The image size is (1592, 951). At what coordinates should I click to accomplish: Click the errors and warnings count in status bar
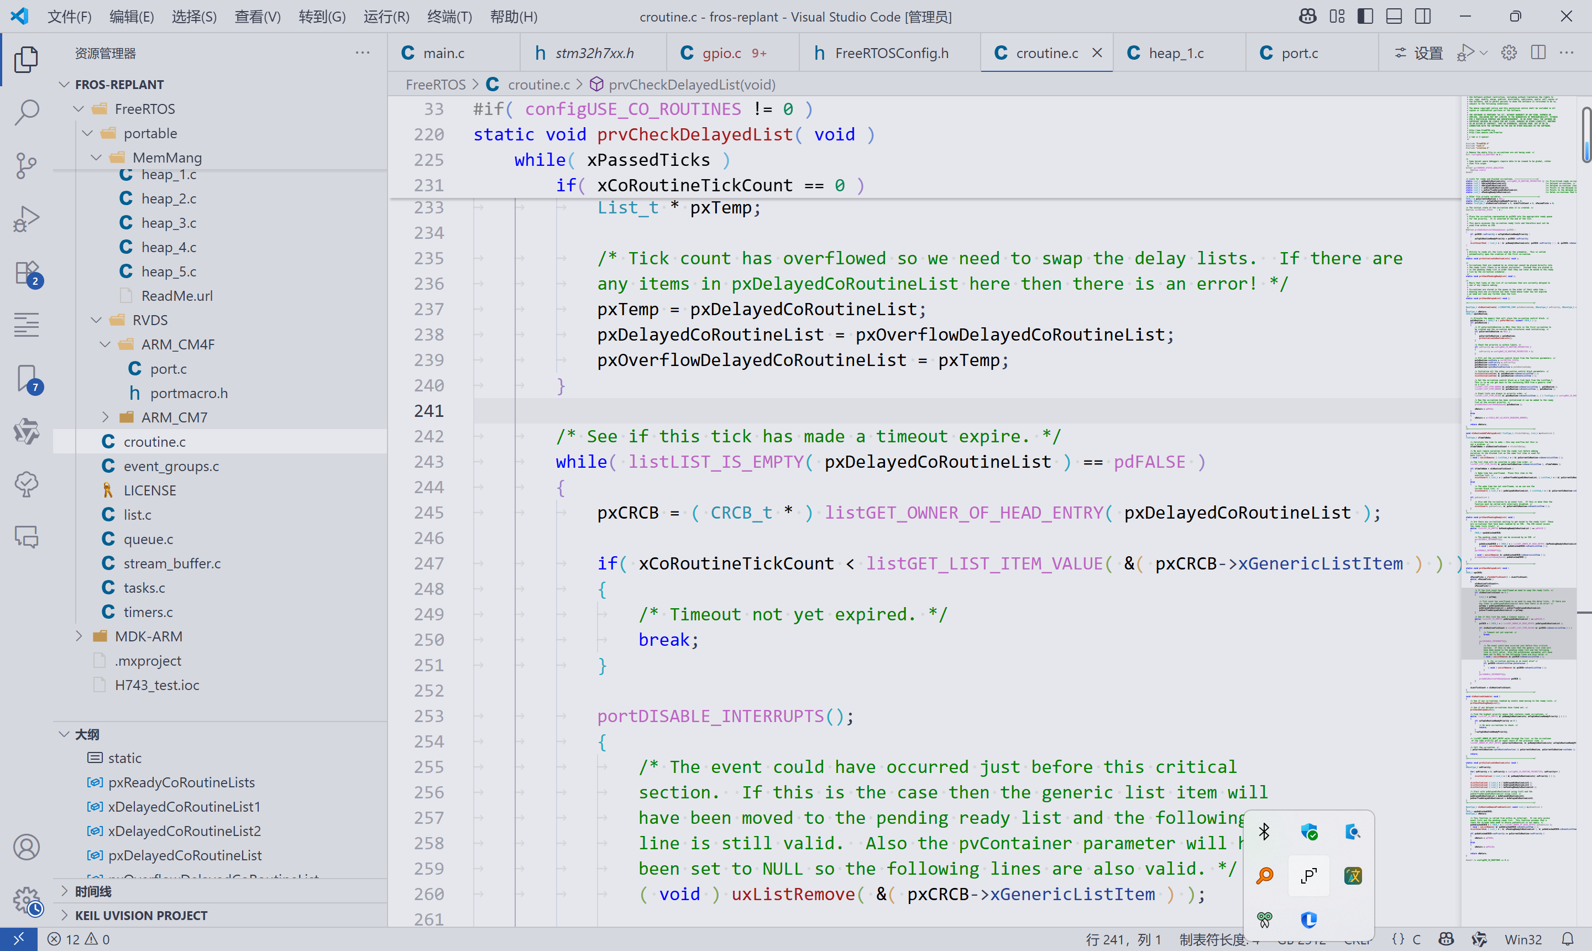coord(79,939)
